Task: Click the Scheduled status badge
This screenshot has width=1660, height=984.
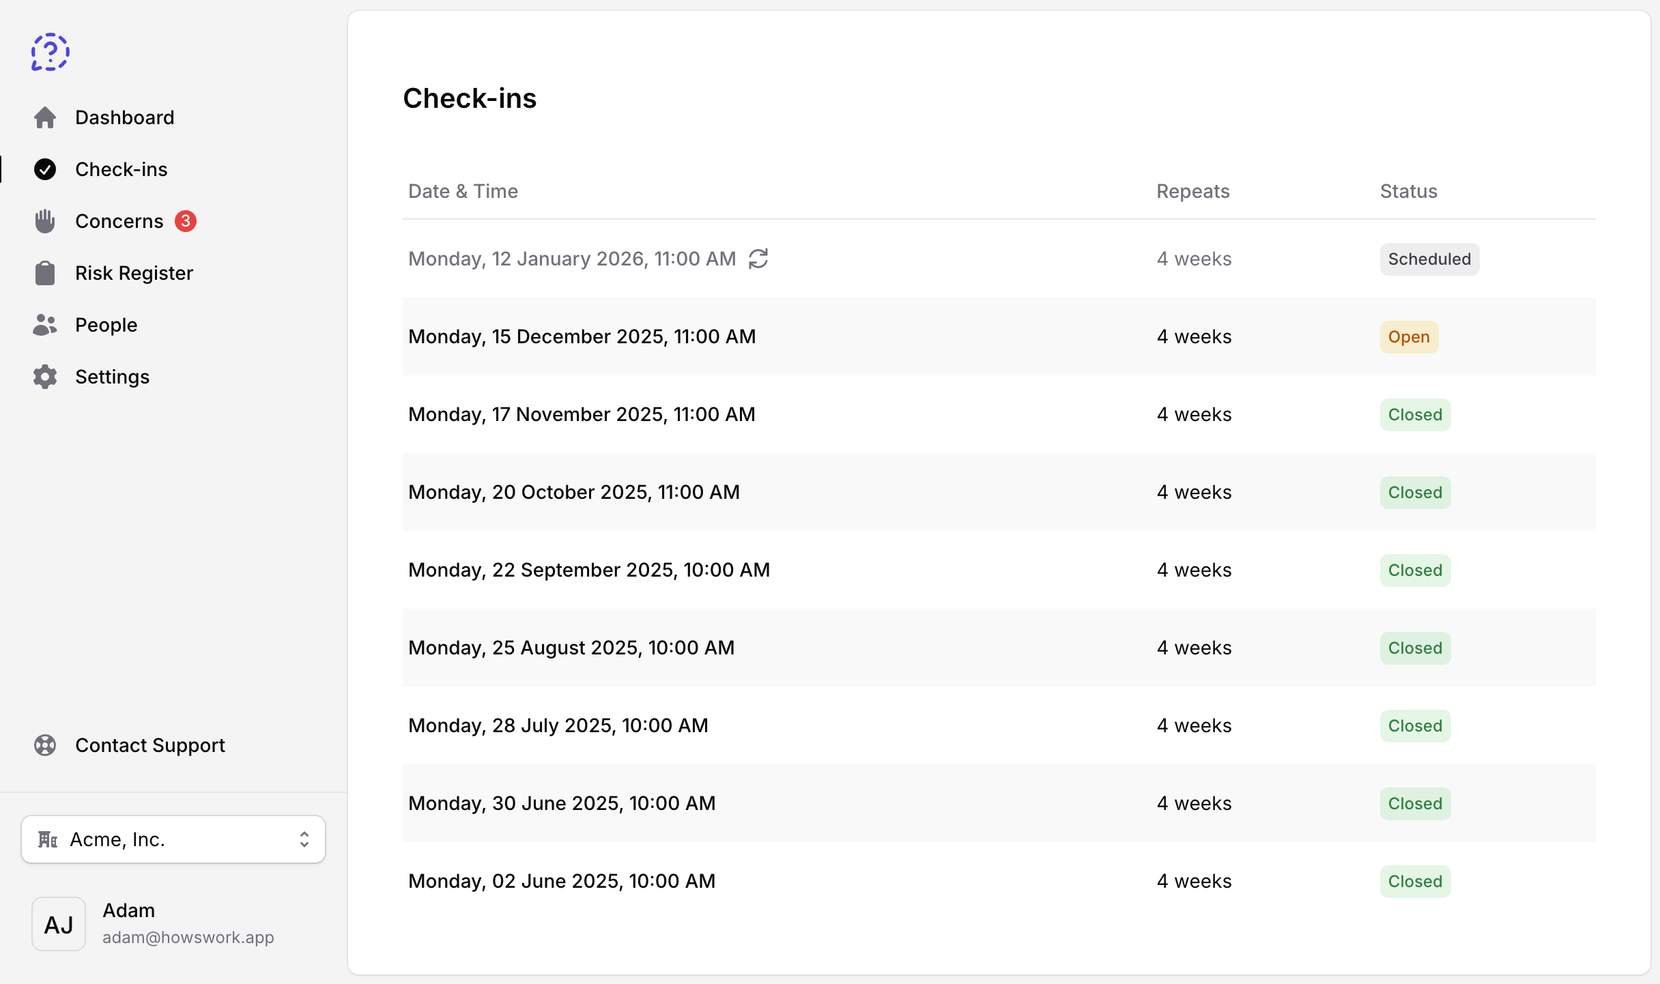Action: pyautogui.click(x=1429, y=259)
